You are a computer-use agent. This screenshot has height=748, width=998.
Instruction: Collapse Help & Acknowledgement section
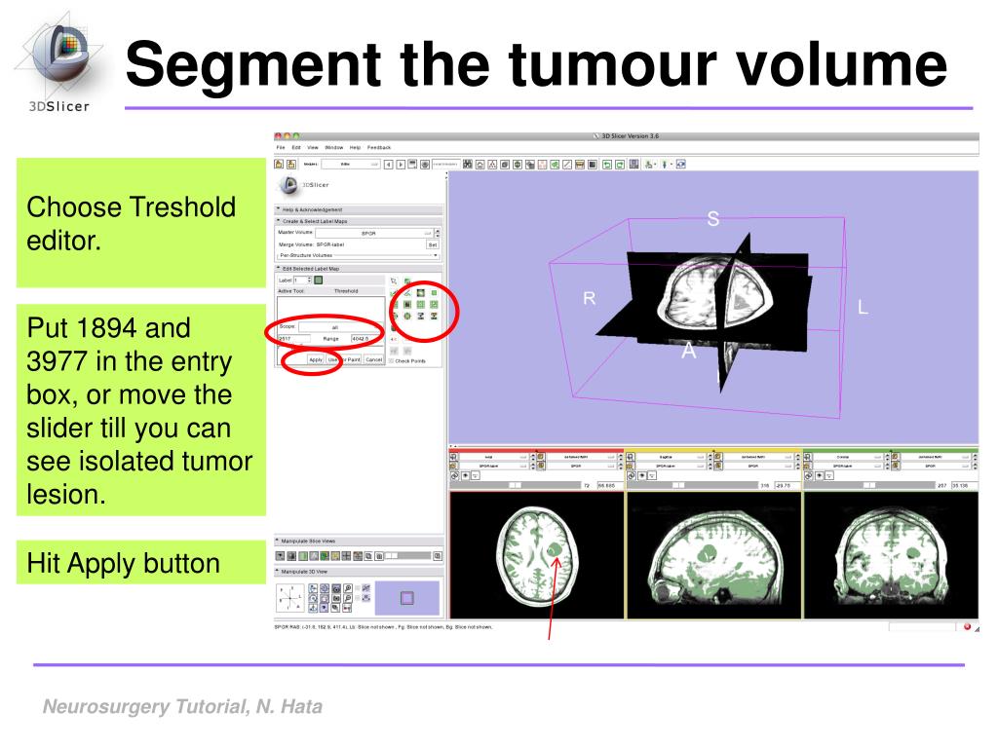point(359,209)
